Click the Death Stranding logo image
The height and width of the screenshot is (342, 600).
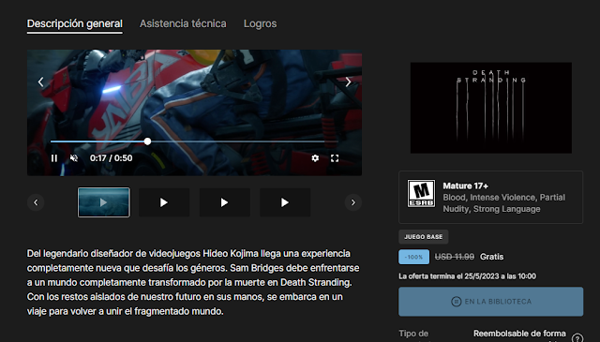click(x=491, y=108)
